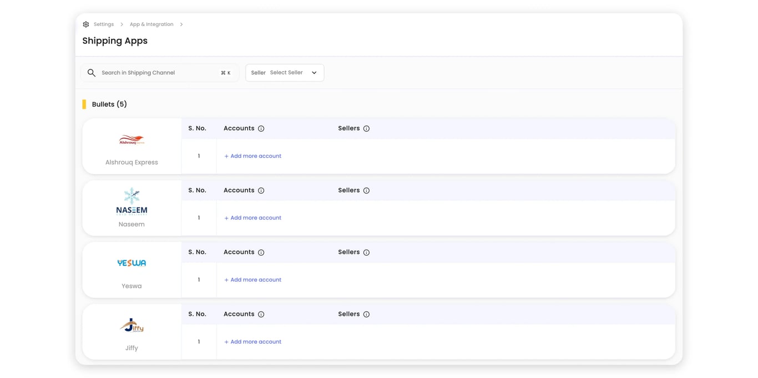Navigate to Settings via breadcrumb
The width and height of the screenshot is (758, 378).
coord(103,24)
